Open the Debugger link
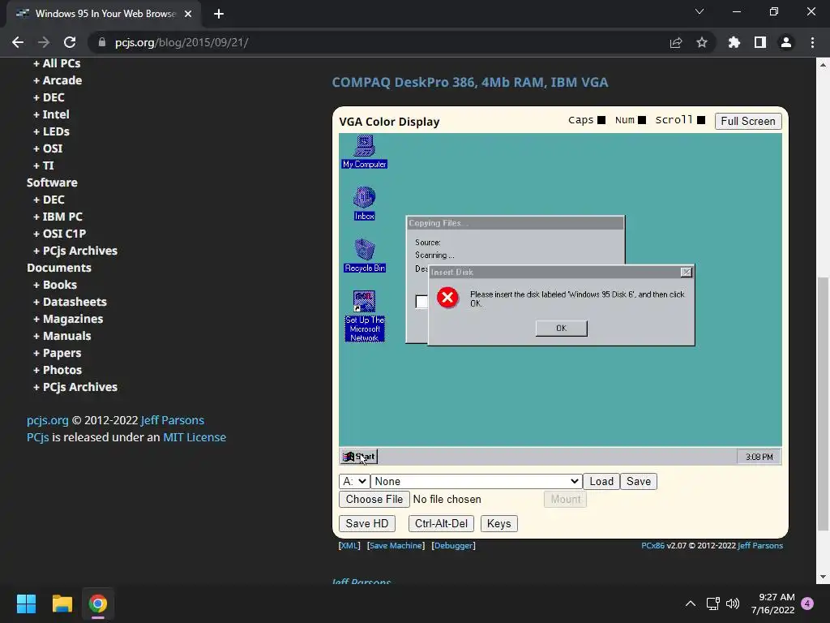Viewport: 830px width, 623px height. [x=453, y=545]
